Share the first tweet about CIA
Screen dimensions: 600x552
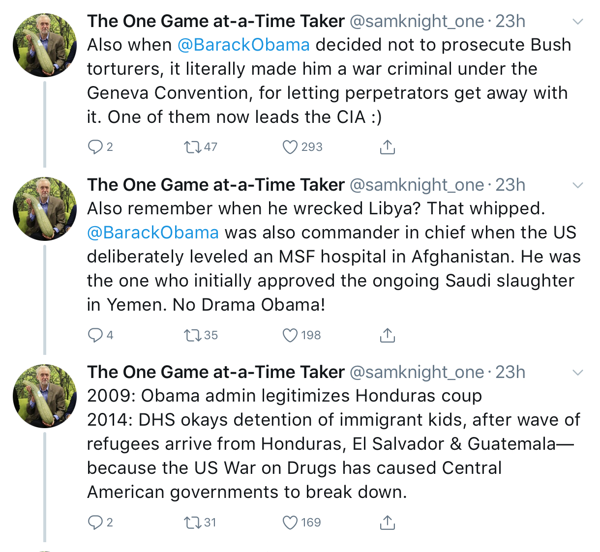388,147
